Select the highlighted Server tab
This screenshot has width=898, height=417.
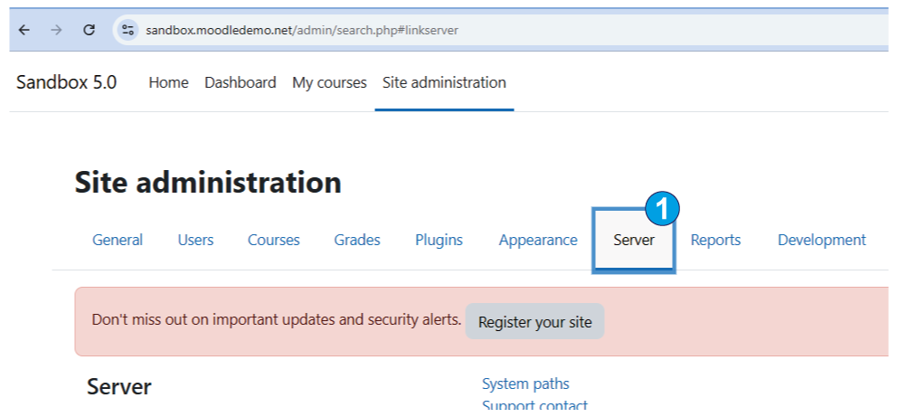pos(633,240)
